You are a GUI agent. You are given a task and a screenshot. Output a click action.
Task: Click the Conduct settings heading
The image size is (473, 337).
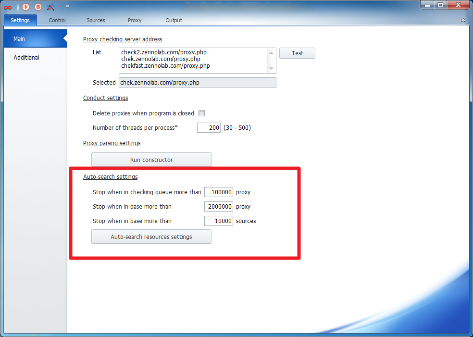[x=106, y=98]
